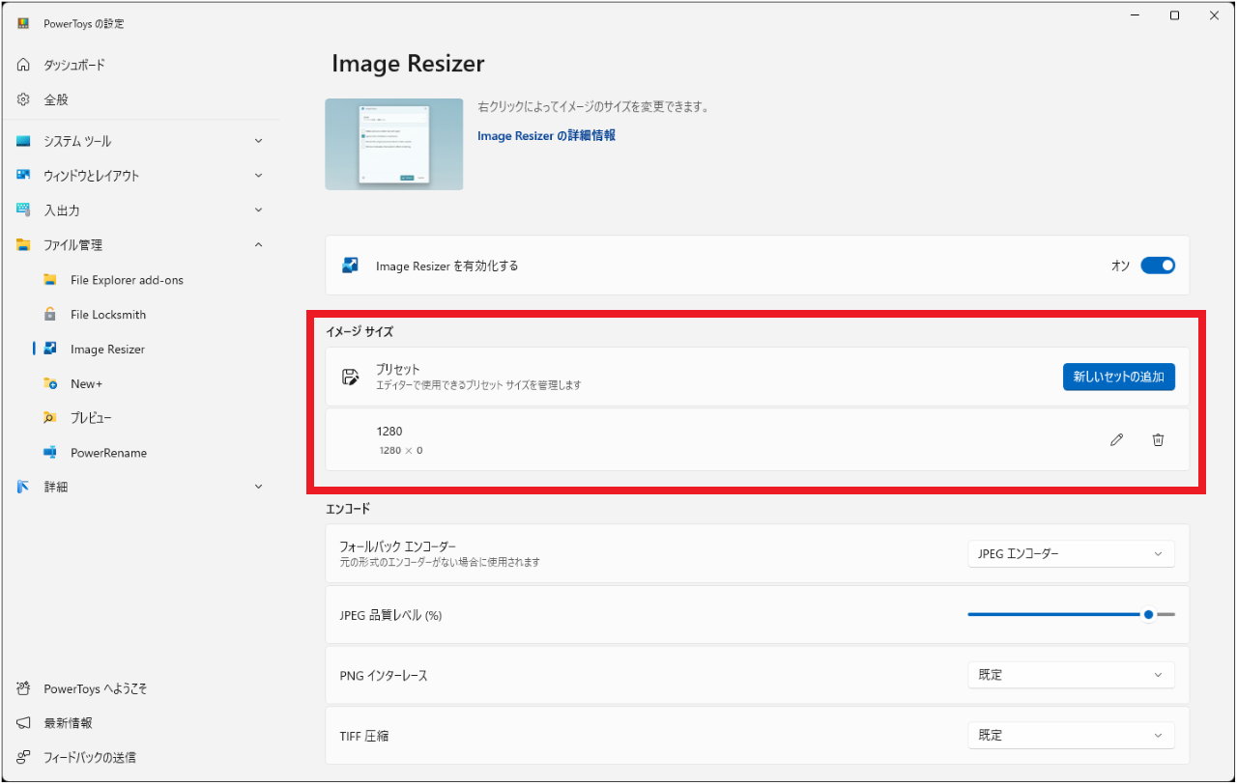
Task: Click the エンコード section heading
Action: click(348, 508)
